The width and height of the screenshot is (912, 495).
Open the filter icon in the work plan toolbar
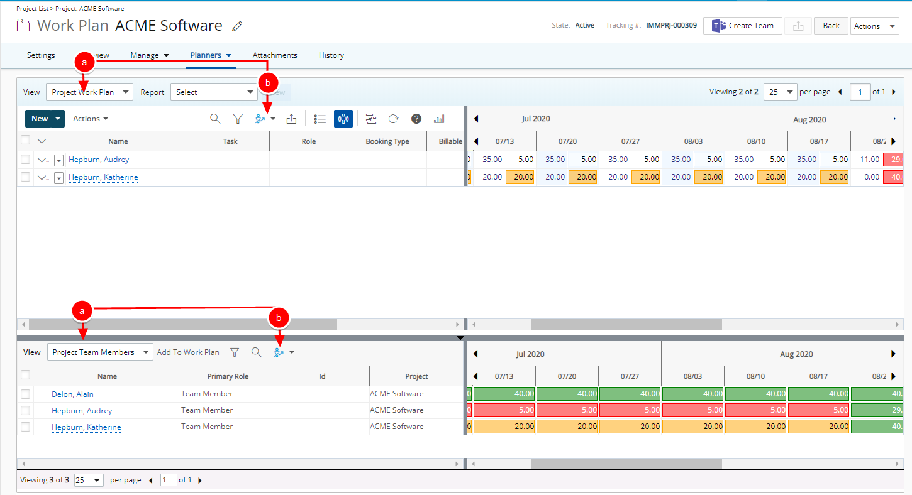click(238, 119)
